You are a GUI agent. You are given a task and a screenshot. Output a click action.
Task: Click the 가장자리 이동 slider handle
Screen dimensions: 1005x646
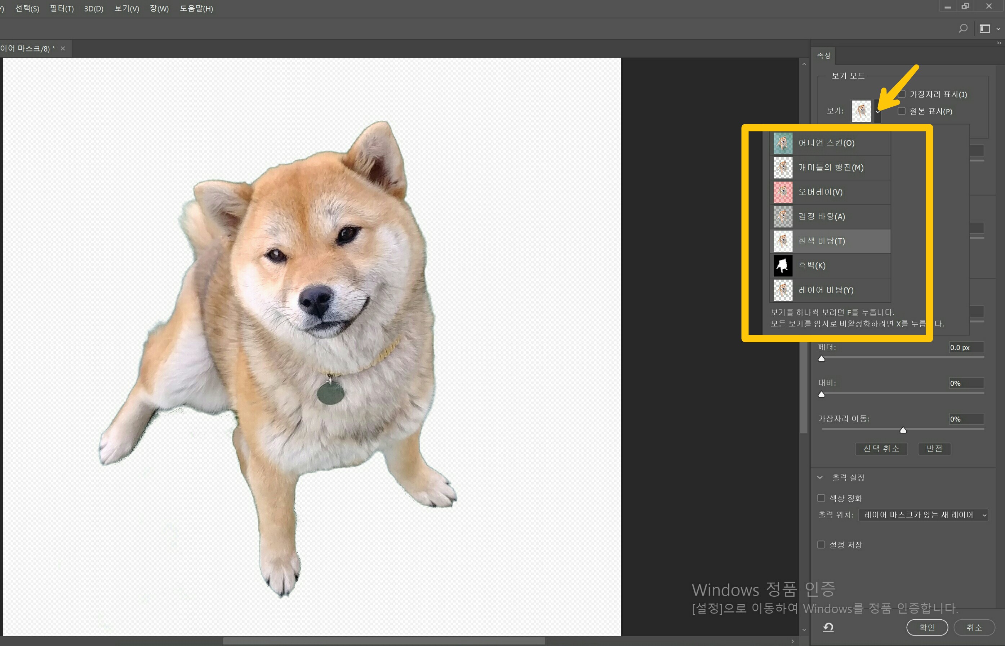pos(903,430)
